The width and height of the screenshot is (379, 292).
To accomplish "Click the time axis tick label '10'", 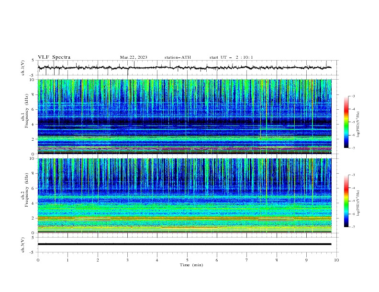I will tap(336, 260).
